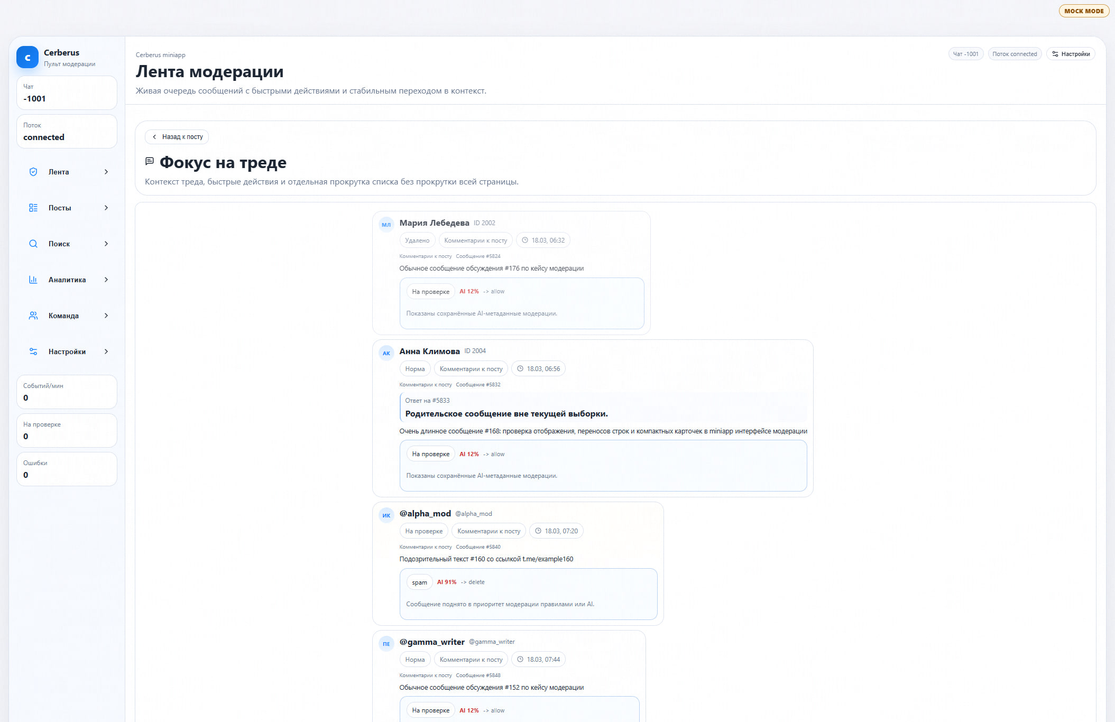The width and height of the screenshot is (1115, 722).
Task: Click the Cerberus blue logo icon
Action: click(x=27, y=57)
